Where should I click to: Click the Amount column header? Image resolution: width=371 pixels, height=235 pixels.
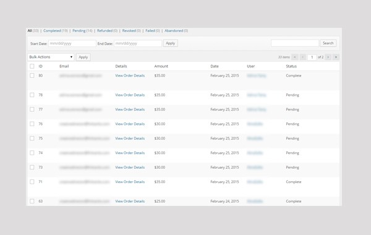pyautogui.click(x=161, y=66)
